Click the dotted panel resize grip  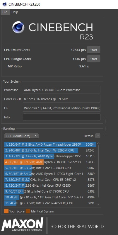pyautogui.click(x=106, y=125)
